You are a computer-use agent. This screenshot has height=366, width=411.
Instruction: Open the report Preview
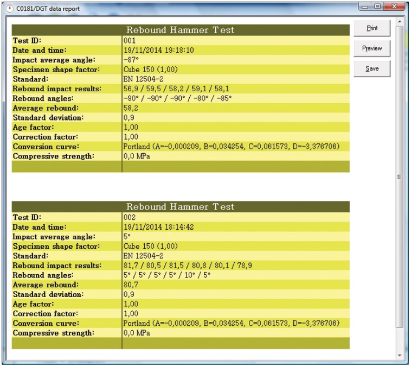pyautogui.click(x=372, y=48)
